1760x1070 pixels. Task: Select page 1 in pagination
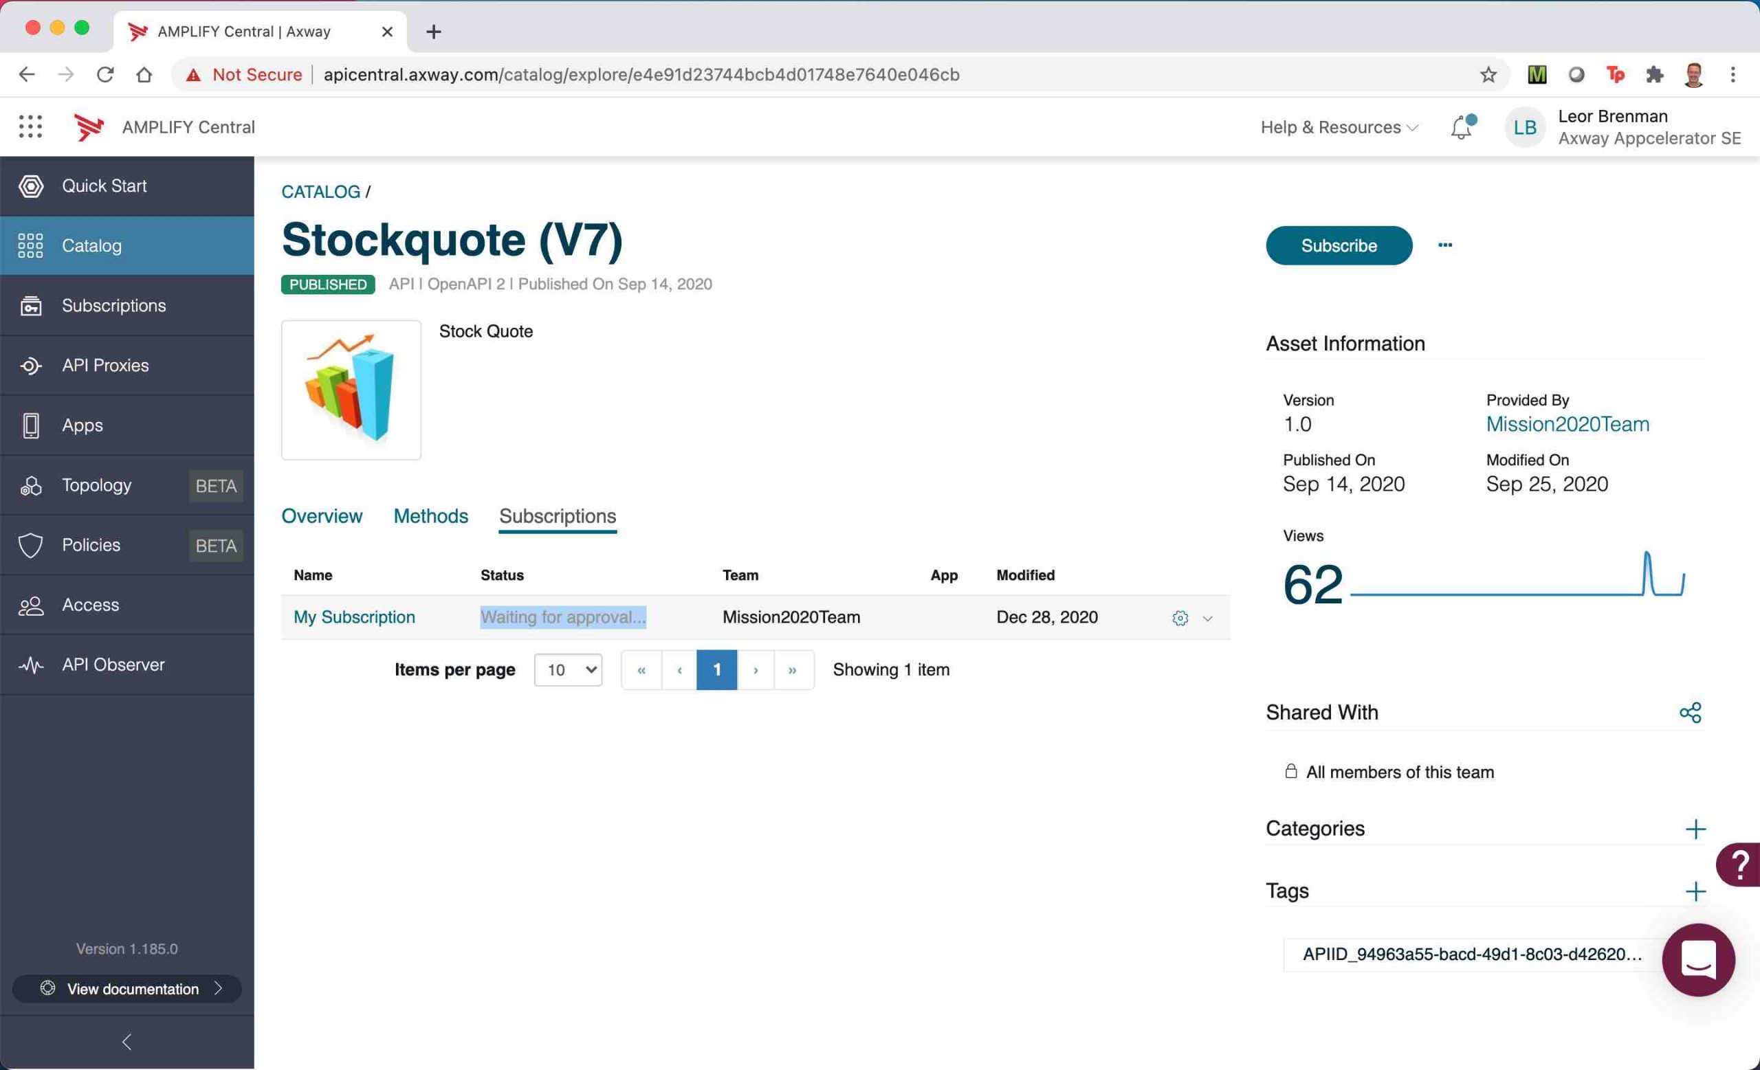click(x=716, y=669)
